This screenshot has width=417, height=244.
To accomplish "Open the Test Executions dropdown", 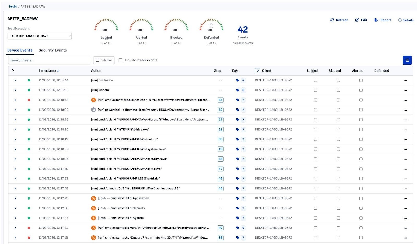I will [40, 36].
